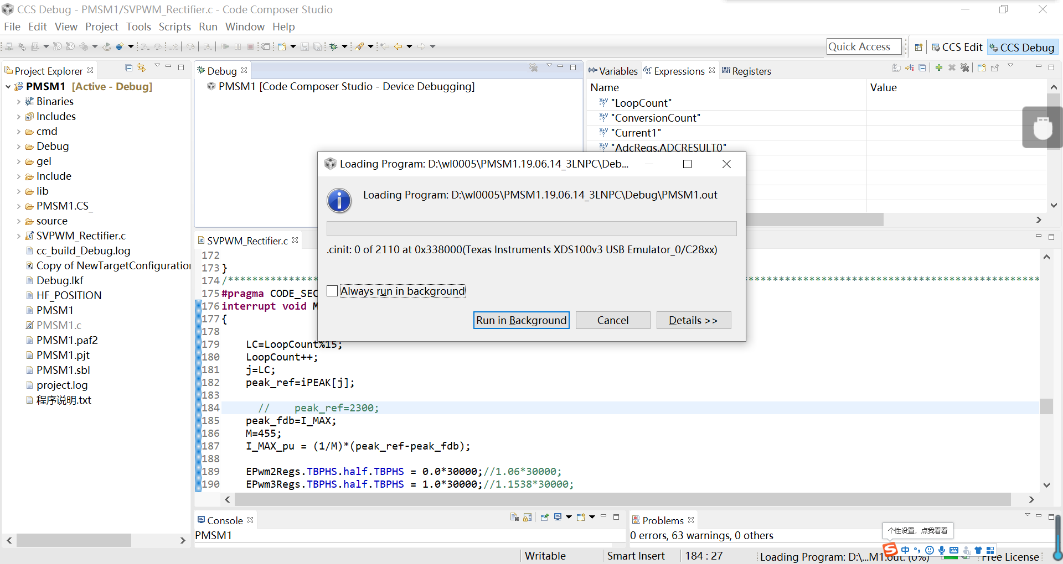Click the loading progress bar in dialog
The width and height of the screenshot is (1063, 564).
point(531,228)
